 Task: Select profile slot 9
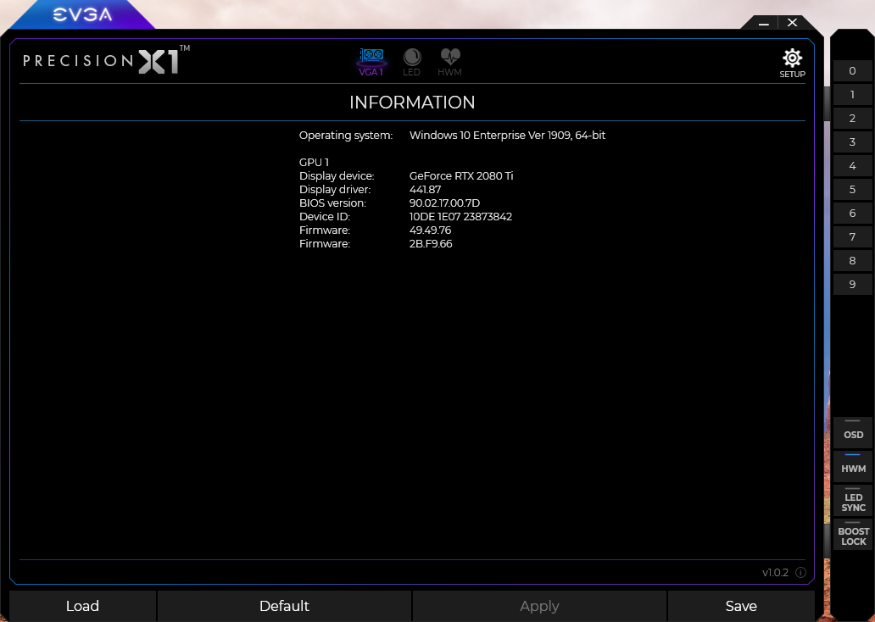[x=852, y=285]
